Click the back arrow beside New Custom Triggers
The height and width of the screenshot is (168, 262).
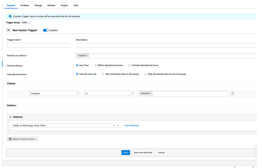click(8, 30)
